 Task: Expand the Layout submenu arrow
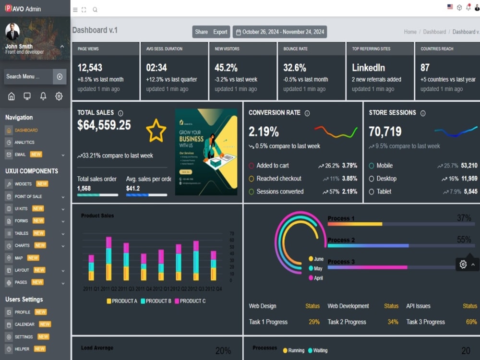(x=63, y=271)
